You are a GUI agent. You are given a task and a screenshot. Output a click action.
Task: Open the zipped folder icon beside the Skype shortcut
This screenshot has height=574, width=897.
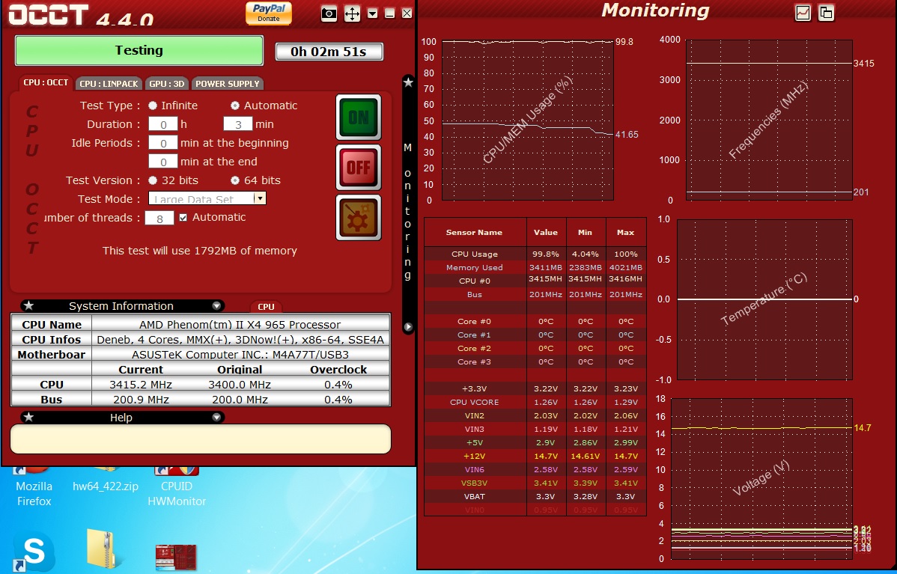tap(100, 549)
